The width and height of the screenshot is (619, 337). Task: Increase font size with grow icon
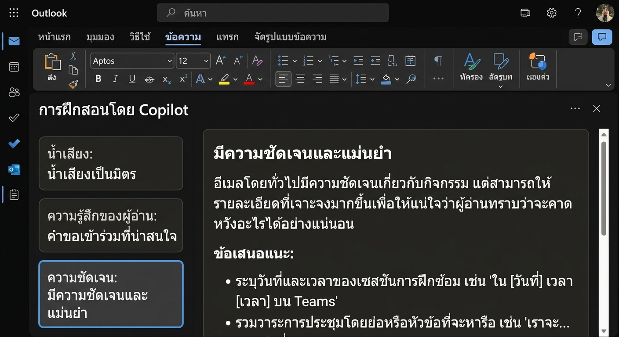pos(220,61)
